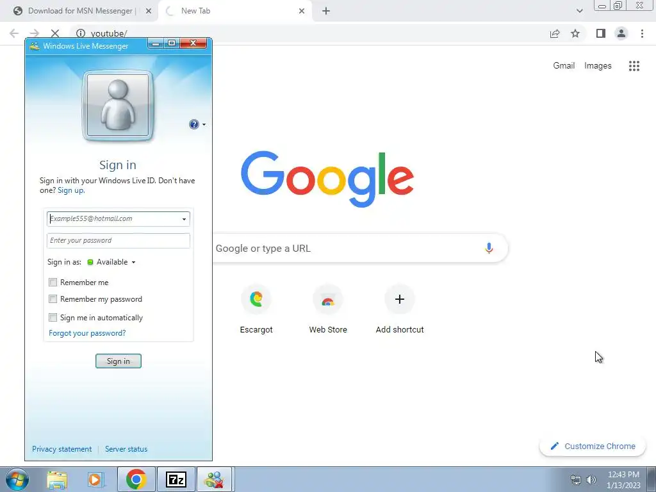The width and height of the screenshot is (656, 492).
Task: Click the Messenger display picture avatar
Action: point(118,105)
